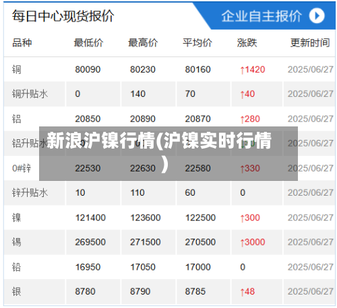The image size is (337, 308).
Task: Click silver average price 8785
Action: 195,292
